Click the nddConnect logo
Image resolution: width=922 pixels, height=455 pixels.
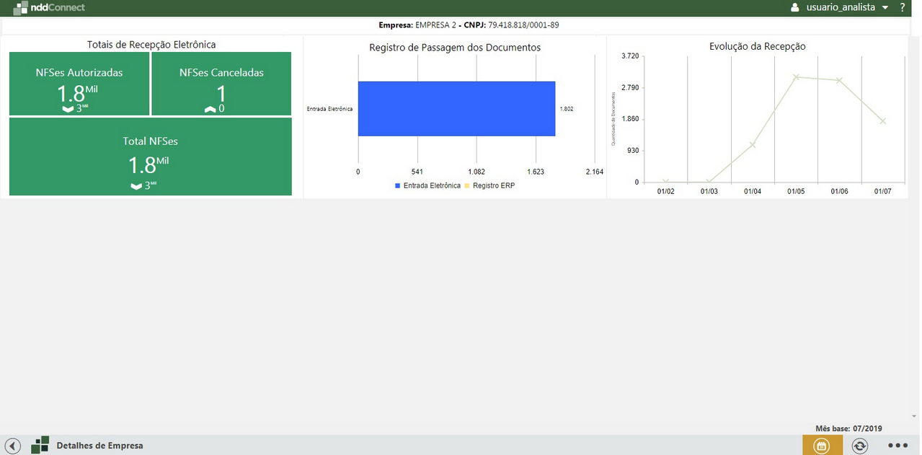(49, 8)
